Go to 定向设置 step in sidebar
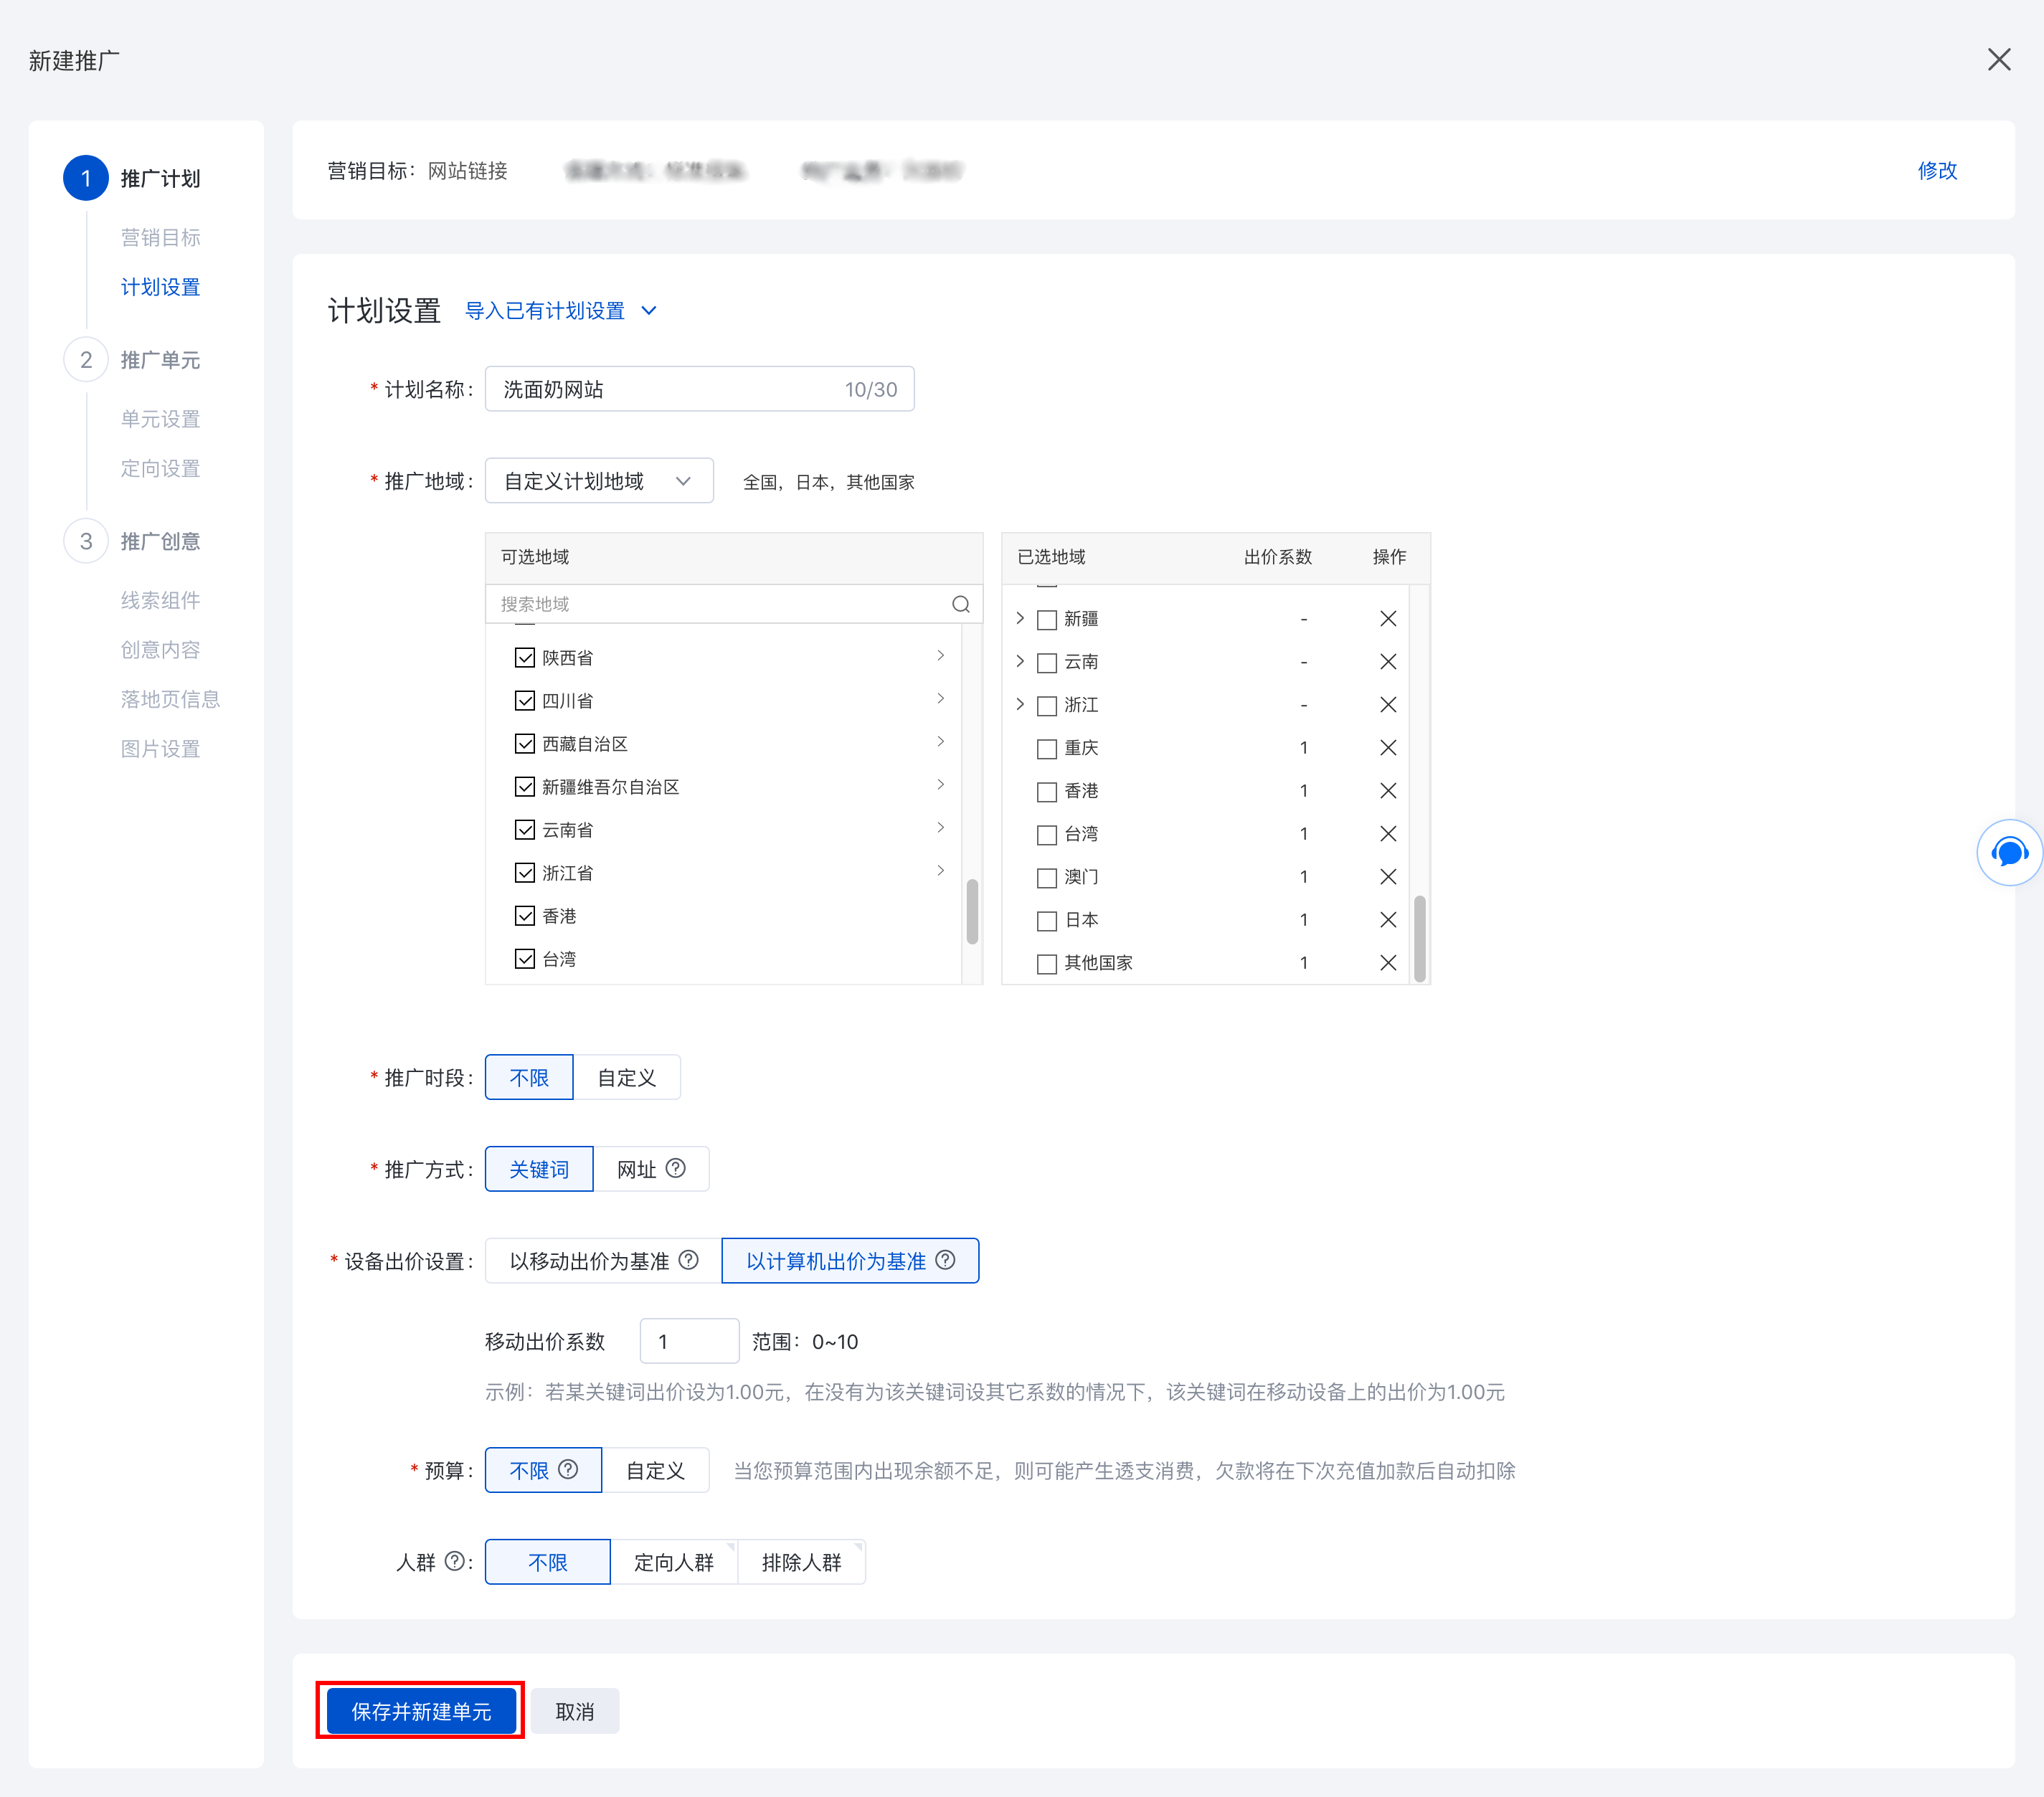The height and width of the screenshot is (1797, 2044). [x=160, y=468]
